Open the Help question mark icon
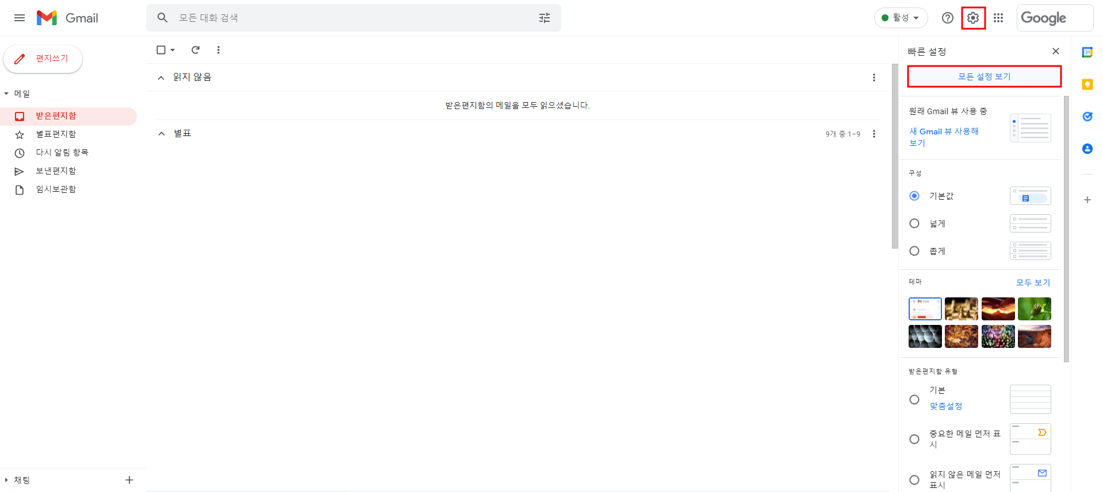The width and height of the screenshot is (1103, 492). [x=948, y=18]
